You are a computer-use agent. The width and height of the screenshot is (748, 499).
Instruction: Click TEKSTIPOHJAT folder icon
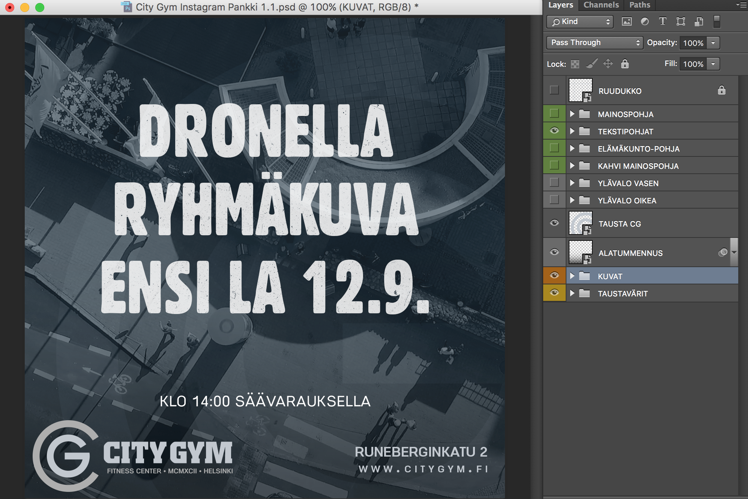pos(584,131)
